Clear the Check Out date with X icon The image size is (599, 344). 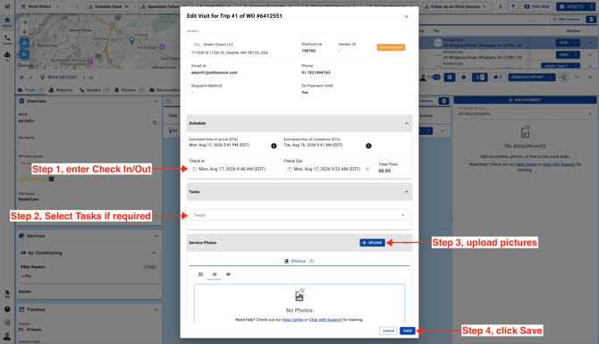367,169
